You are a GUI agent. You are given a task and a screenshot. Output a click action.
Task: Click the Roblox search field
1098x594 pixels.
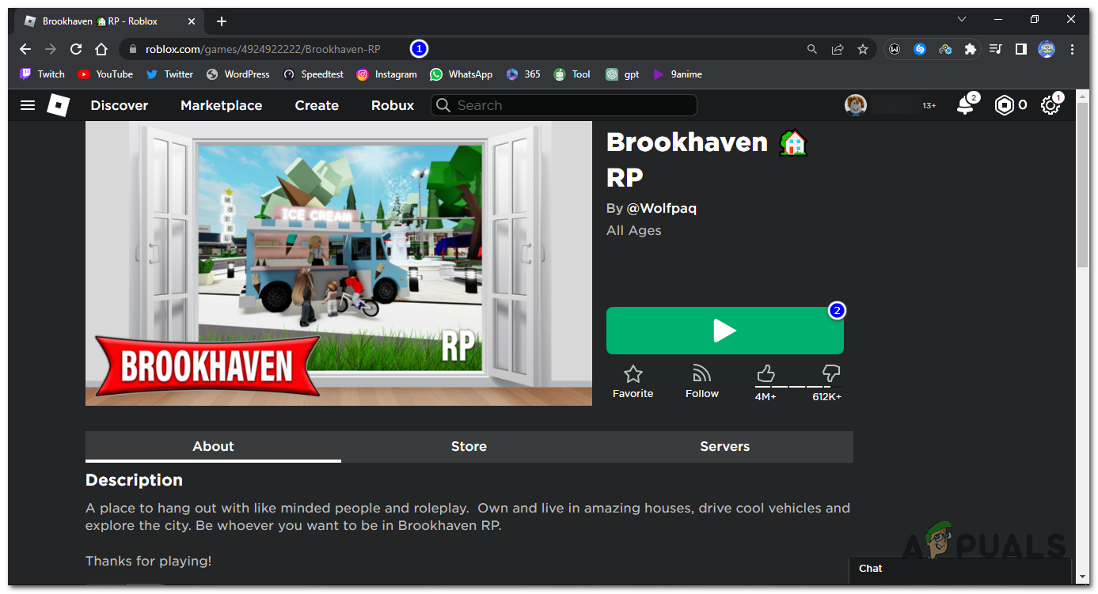click(564, 104)
